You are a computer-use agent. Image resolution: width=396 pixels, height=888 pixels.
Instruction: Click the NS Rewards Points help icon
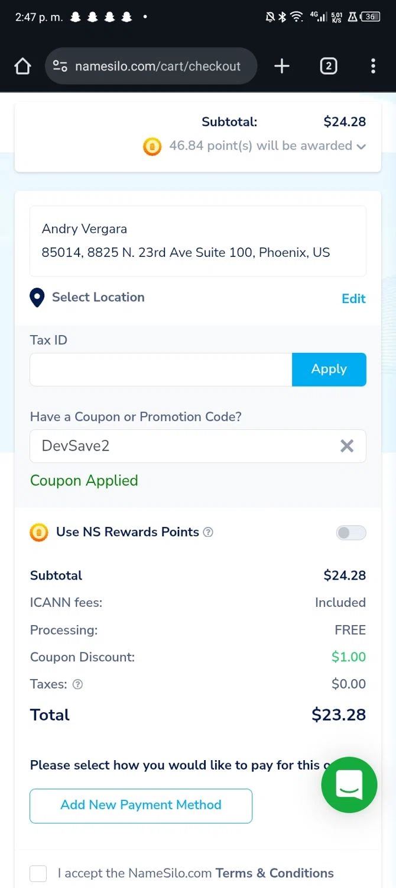(208, 532)
